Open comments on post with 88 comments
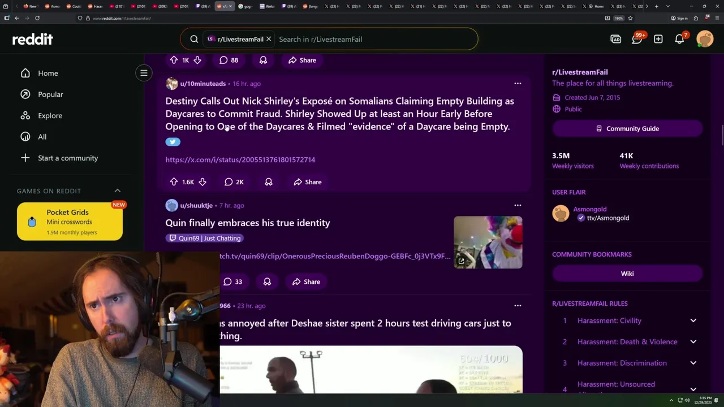Screen dimensions: 724x407 coord(229,60)
